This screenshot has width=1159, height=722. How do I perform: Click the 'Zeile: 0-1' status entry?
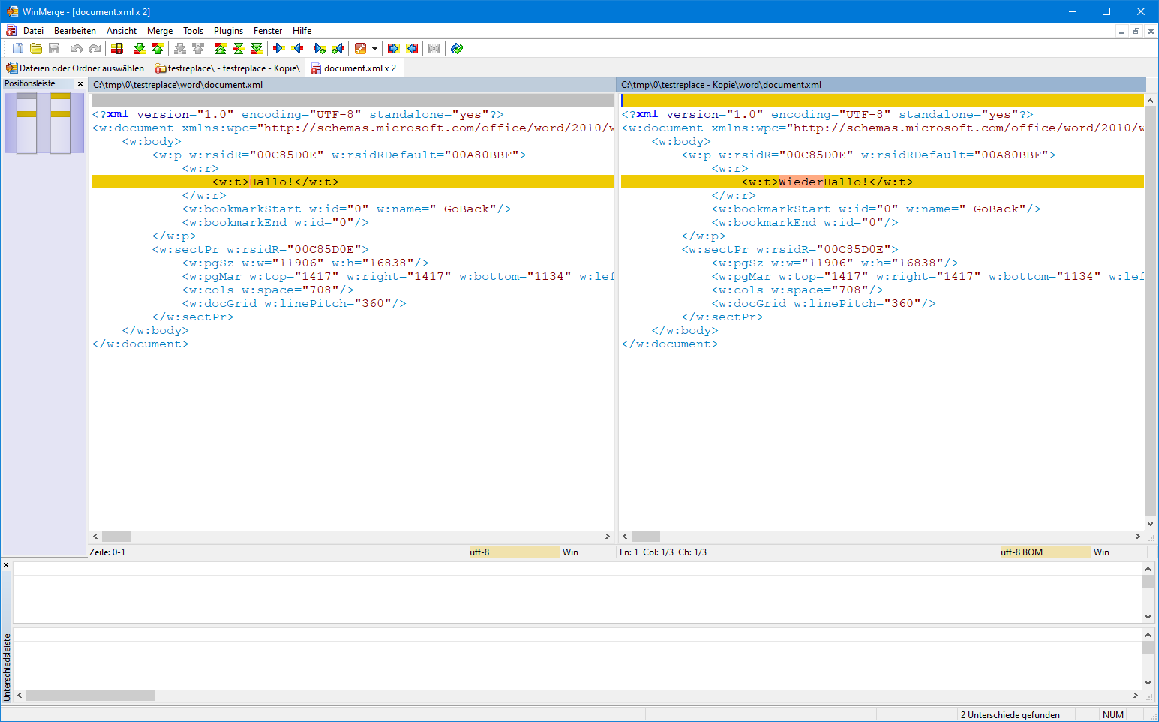pos(107,552)
